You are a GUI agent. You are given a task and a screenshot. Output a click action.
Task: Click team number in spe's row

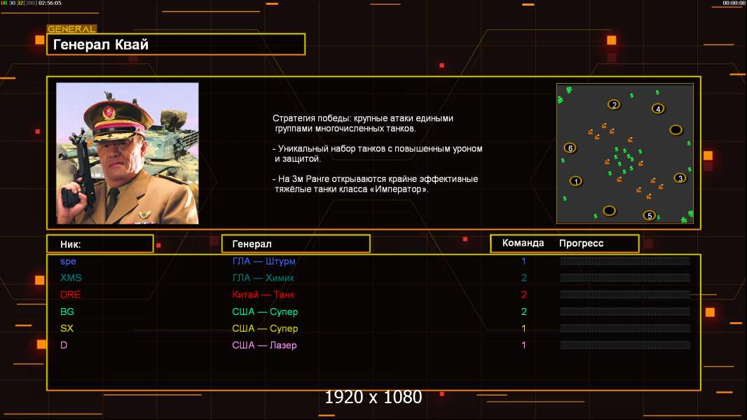point(523,261)
